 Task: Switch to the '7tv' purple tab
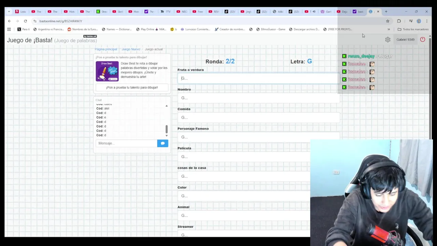click(150, 12)
